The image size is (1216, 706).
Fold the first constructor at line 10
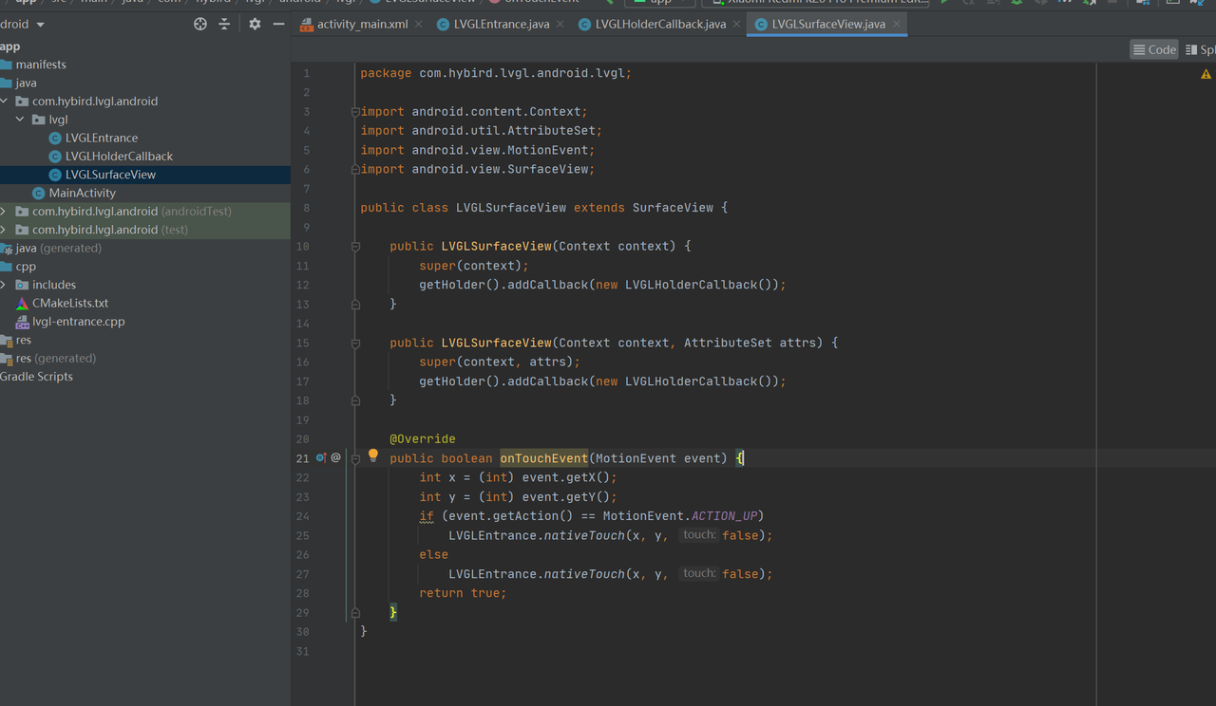355,247
